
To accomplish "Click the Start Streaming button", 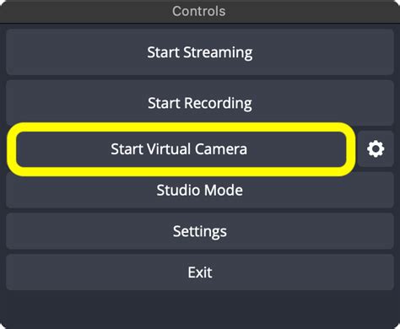I will [200, 52].
